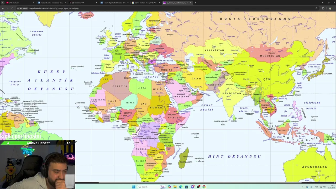The image size is (336, 189).
Task: Click the ANGOLA label on map
Action: pos(141,149)
